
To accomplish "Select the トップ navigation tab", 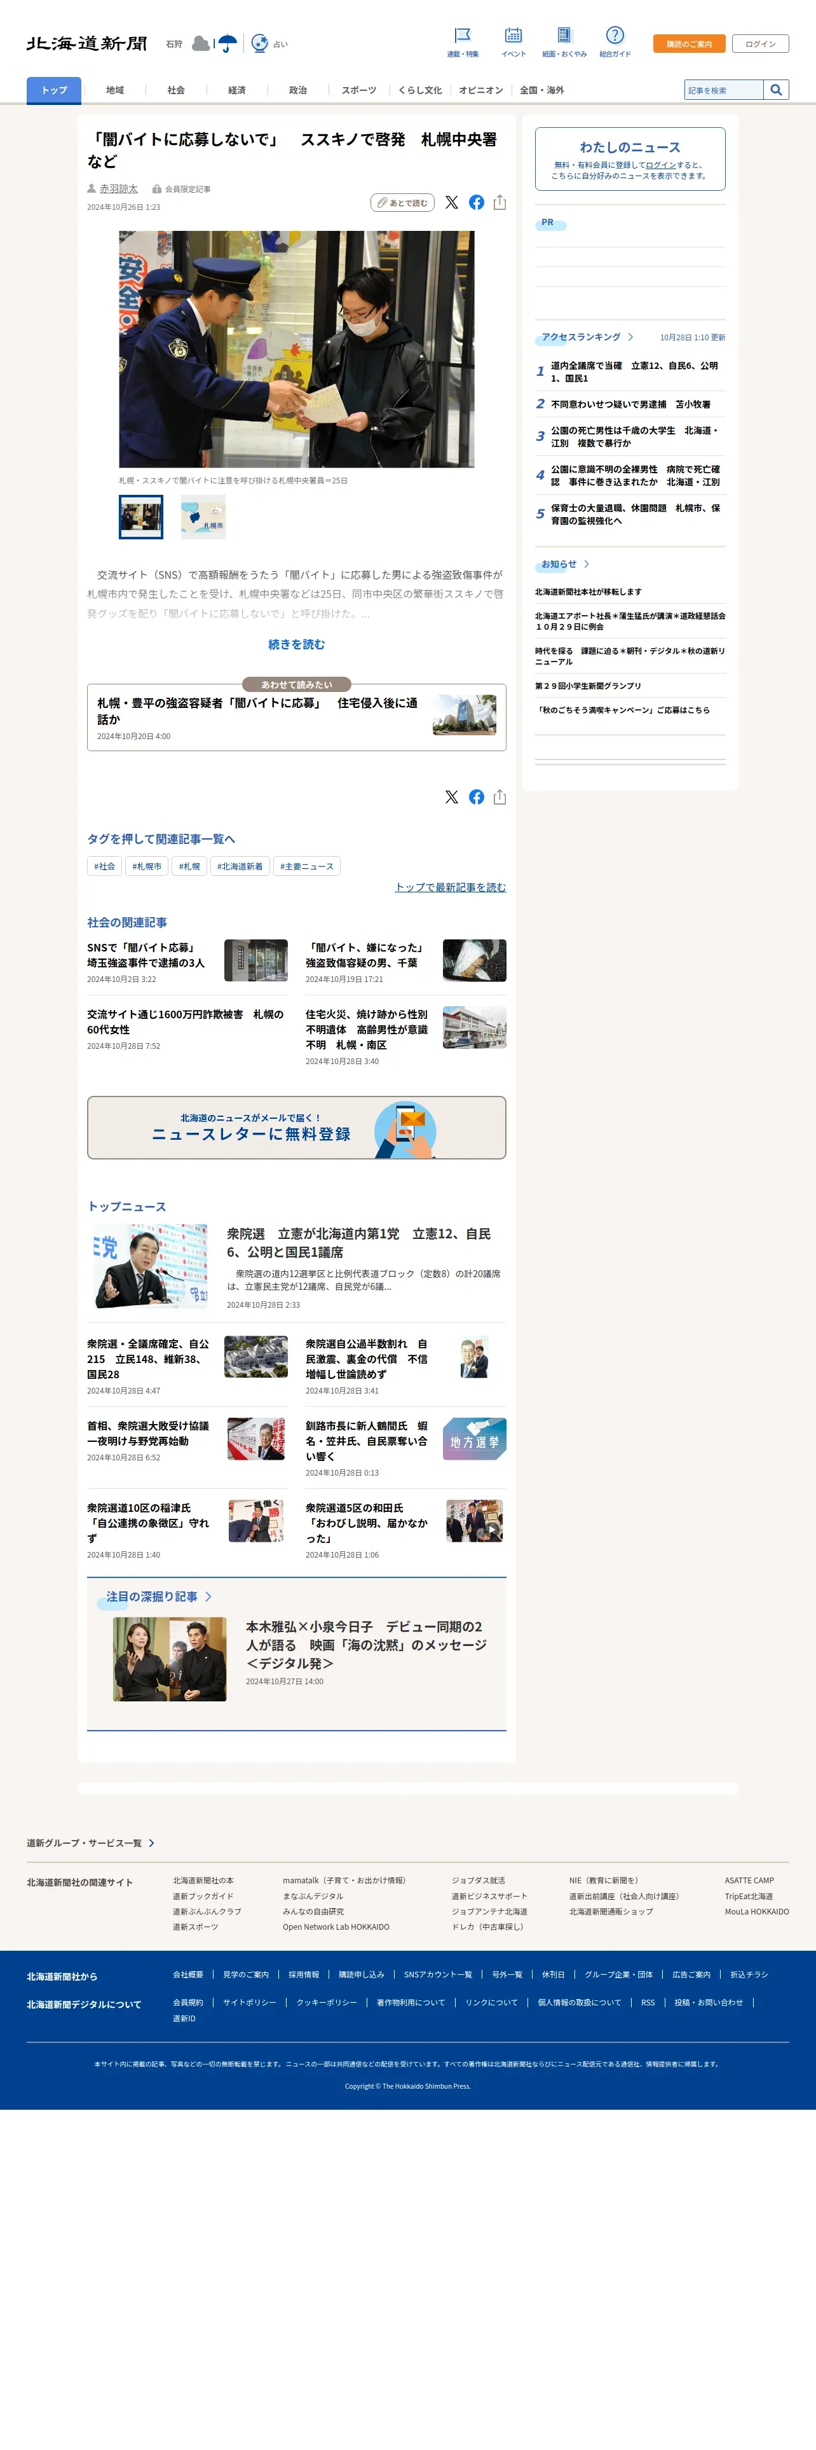I will [54, 90].
